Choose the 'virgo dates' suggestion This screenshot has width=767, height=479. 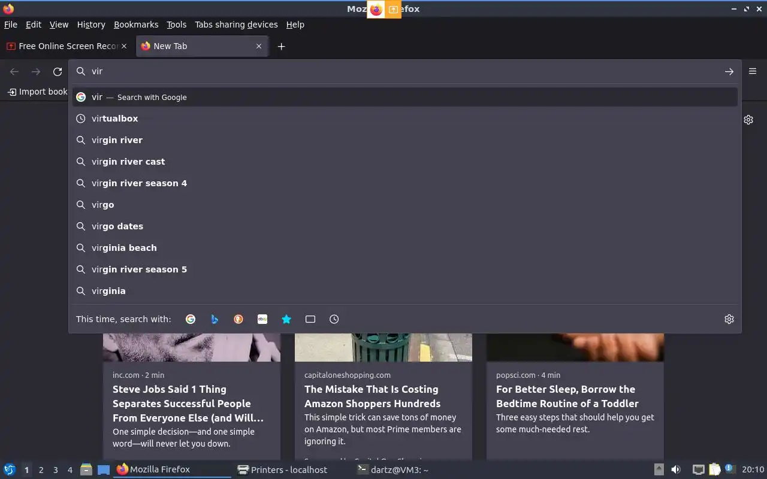pos(405,226)
